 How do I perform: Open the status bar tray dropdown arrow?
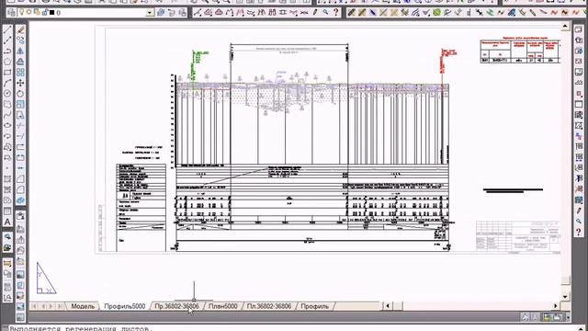[x=568, y=317]
